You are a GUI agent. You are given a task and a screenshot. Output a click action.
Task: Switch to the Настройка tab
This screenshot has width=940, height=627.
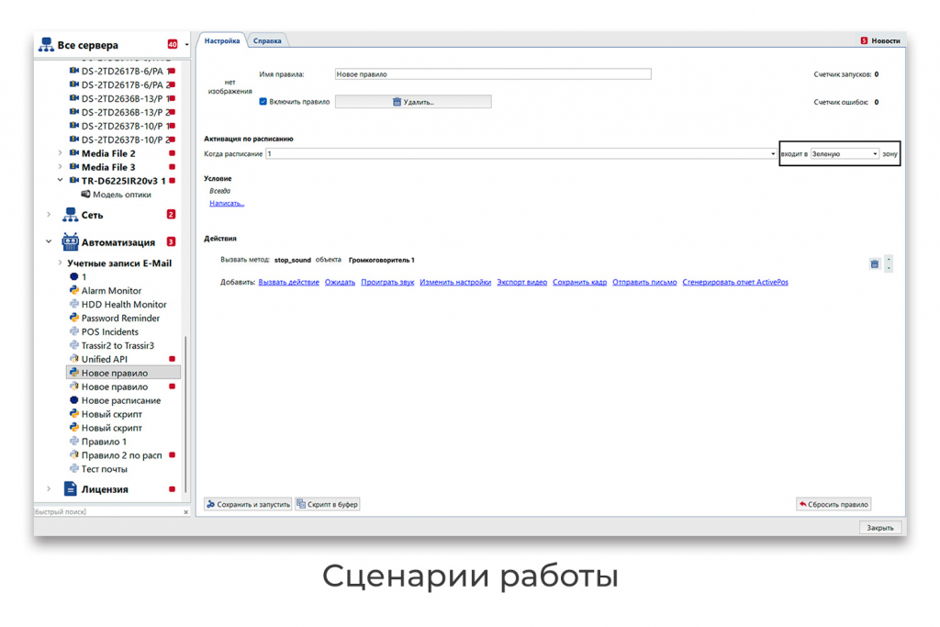222,40
